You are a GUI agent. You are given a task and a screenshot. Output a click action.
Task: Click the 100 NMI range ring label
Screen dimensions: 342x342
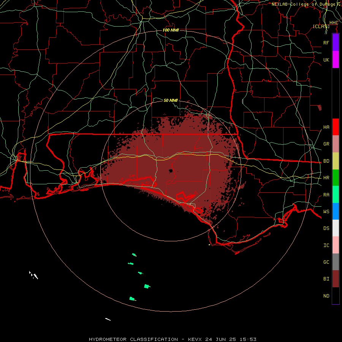pyautogui.click(x=171, y=30)
